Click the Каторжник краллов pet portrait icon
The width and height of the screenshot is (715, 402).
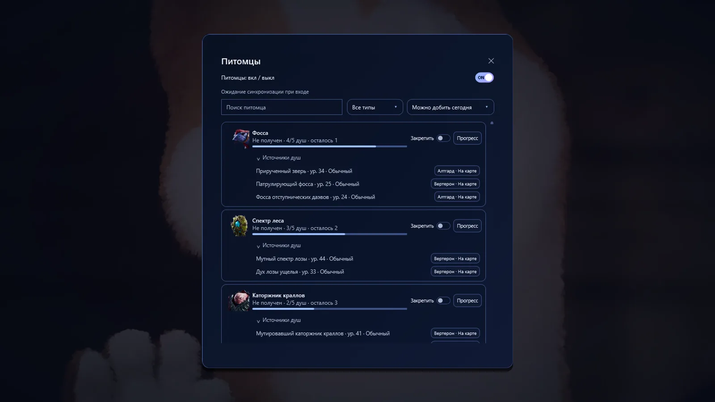click(240, 301)
